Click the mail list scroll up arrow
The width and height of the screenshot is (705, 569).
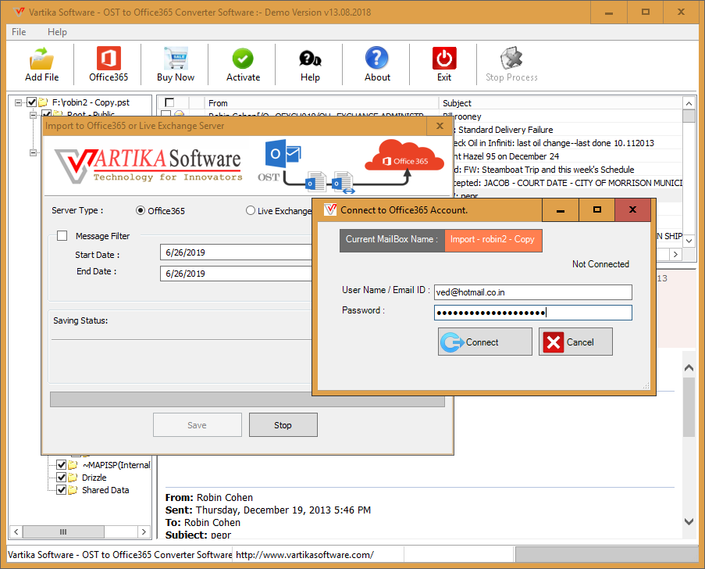pos(689,103)
